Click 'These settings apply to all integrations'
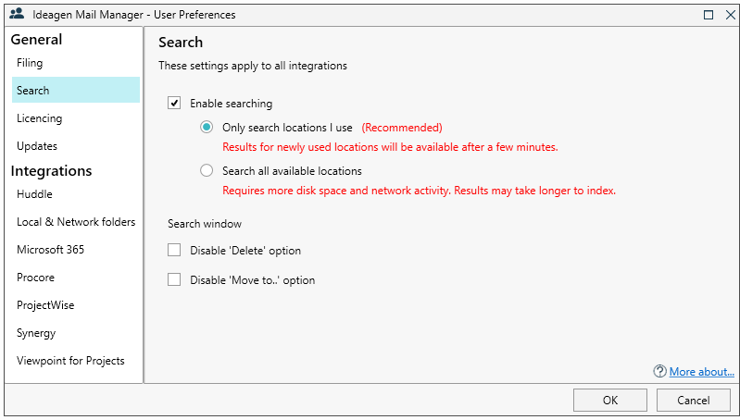The width and height of the screenshot is (740, 420). (x=253, y=66)
